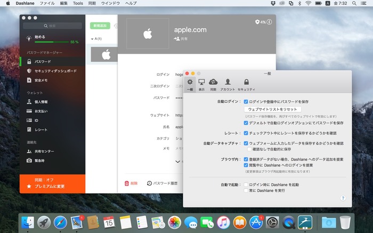The width and height of the screenshot is (373, 233).
Task: Open the 同期 menu in menu bar
Action: [x=92, y=3]
